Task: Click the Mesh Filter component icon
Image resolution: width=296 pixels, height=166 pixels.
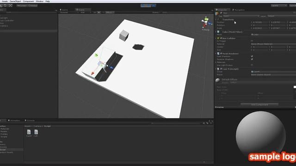Action: coord(218,32)
